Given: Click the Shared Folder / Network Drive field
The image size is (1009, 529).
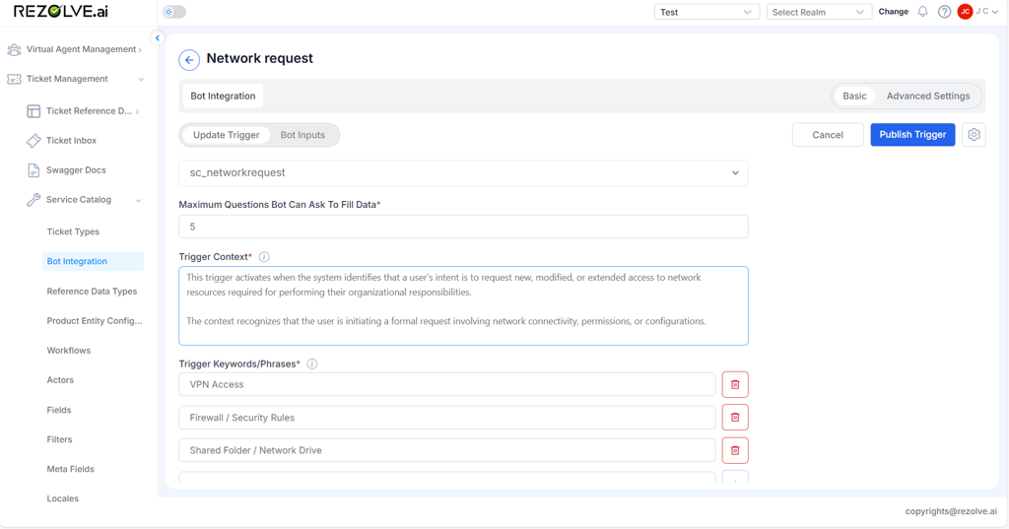Looking at the screenshot, I should pos(447,450).
